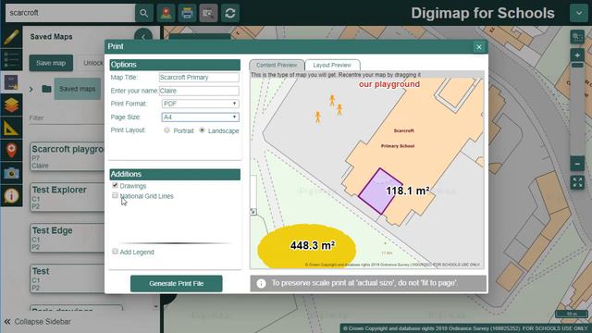Click the info icon in the scale notice
This screenshot has width=592, height=333.
click(x=261, y=284)
